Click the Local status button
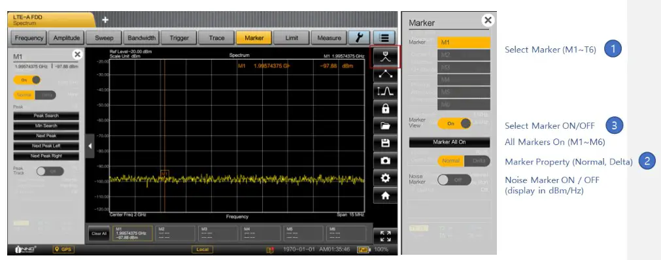This screenshot has width=661, height=260. 202,250
